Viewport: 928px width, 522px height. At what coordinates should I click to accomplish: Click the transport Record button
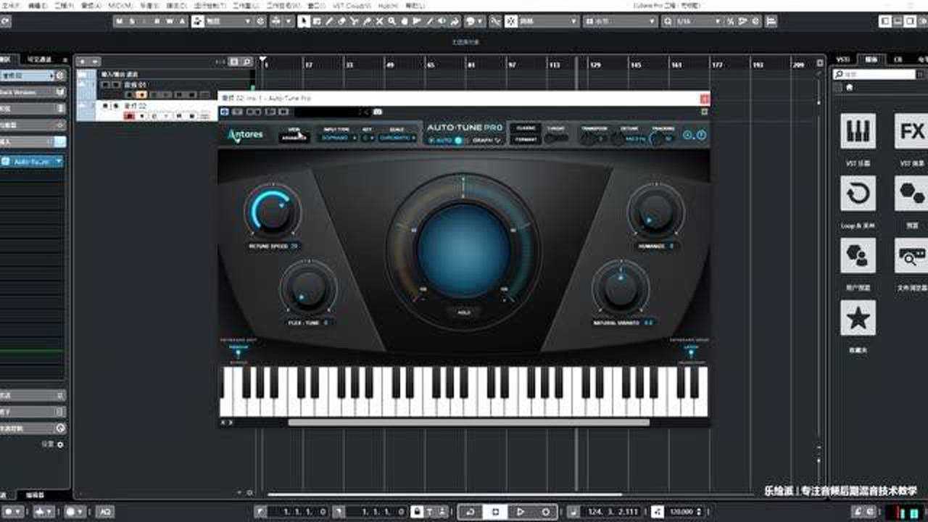pyautogui.click(x=545, y=512)
